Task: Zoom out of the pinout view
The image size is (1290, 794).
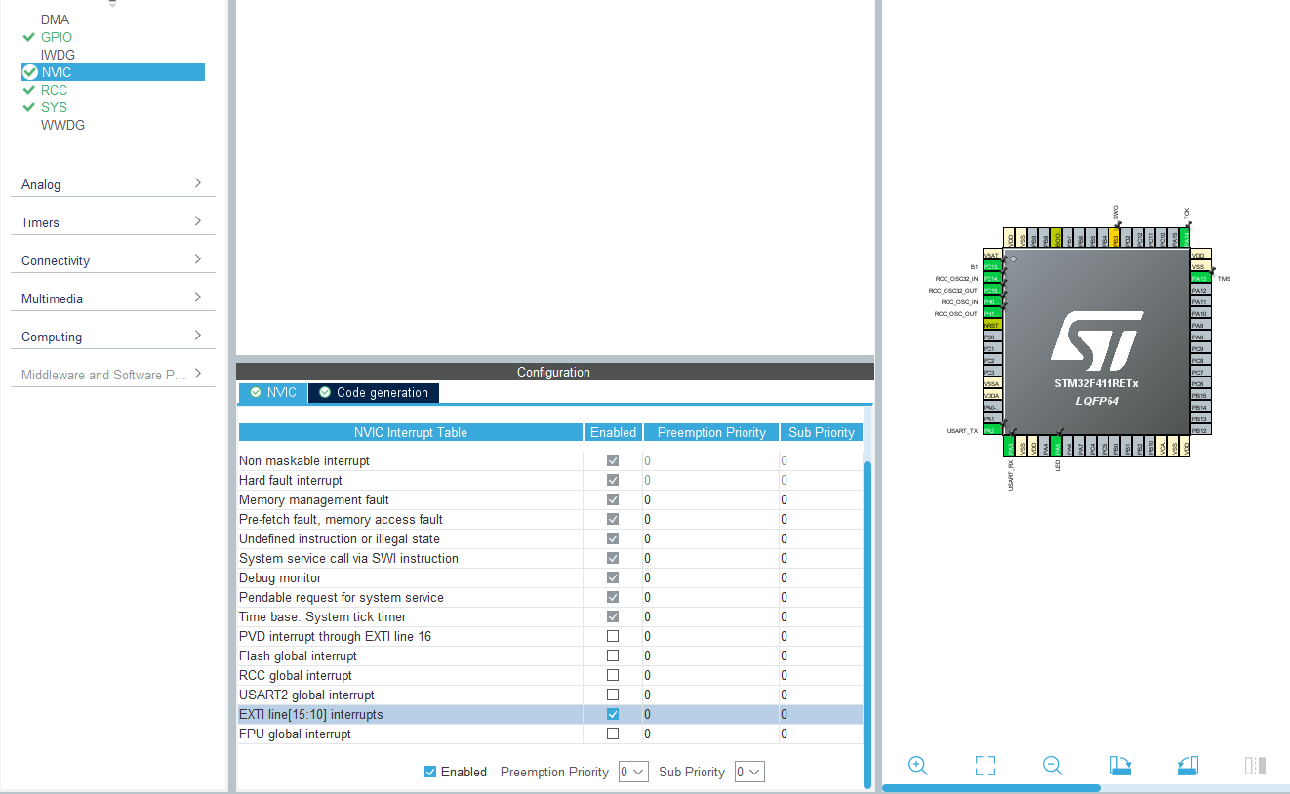Action: pyautogui.click(x=1052, y=766)
